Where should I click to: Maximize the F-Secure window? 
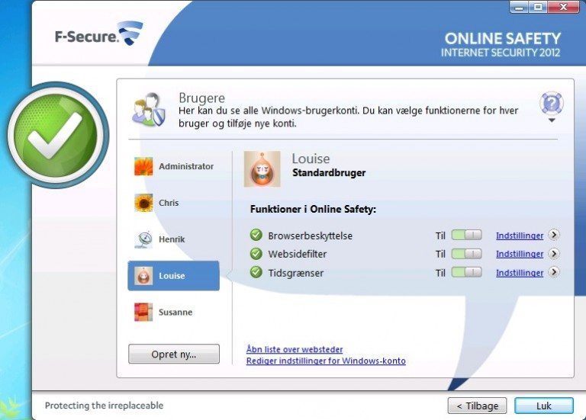pyautogui.click(x=538, y=8)
